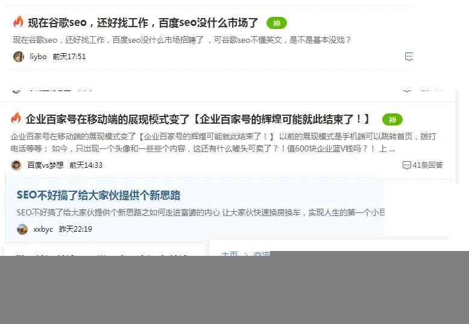Click the green 神 badge on 谷歌seo post
The height and width of the screenshot is (324, 469).
(x=276, y=23)
